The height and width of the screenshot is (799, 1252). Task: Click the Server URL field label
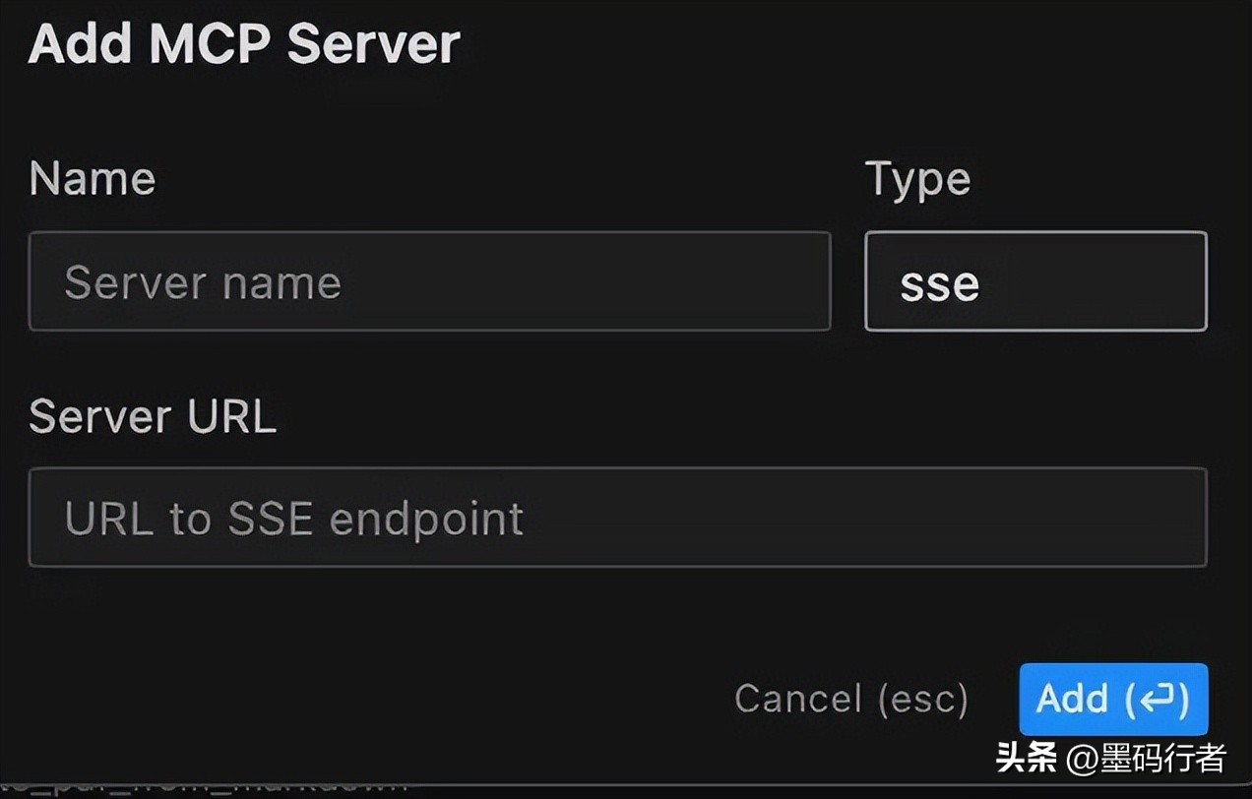point(153,416)
